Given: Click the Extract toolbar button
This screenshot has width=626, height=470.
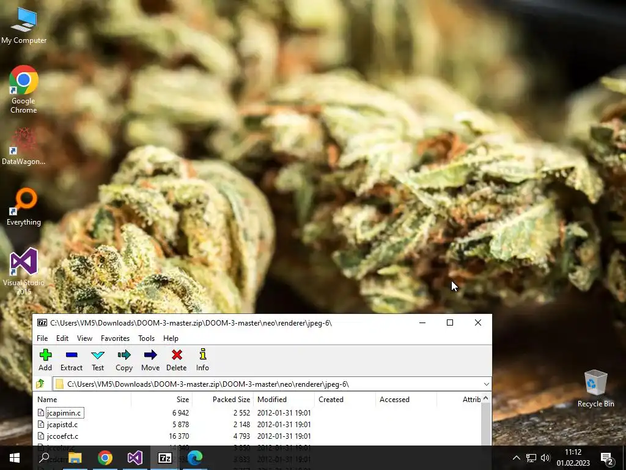Looking at the screenshot, I should tap(72, 360).
